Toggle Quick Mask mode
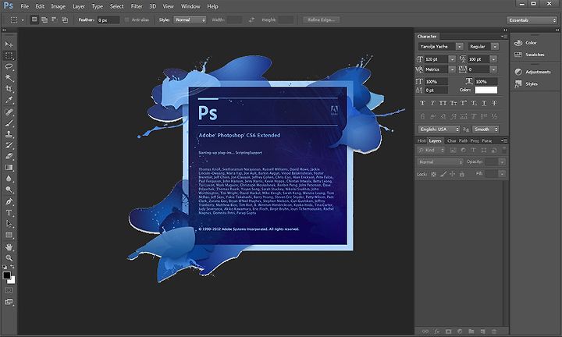 point(9,290)
